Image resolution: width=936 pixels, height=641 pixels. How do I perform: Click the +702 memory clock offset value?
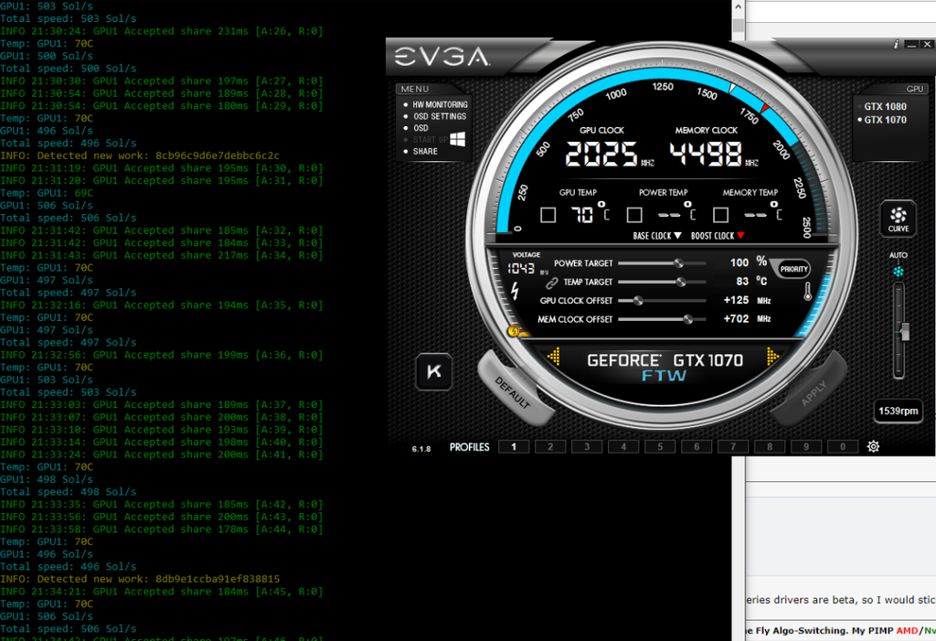pyautogui.click(x=736, y=319)
